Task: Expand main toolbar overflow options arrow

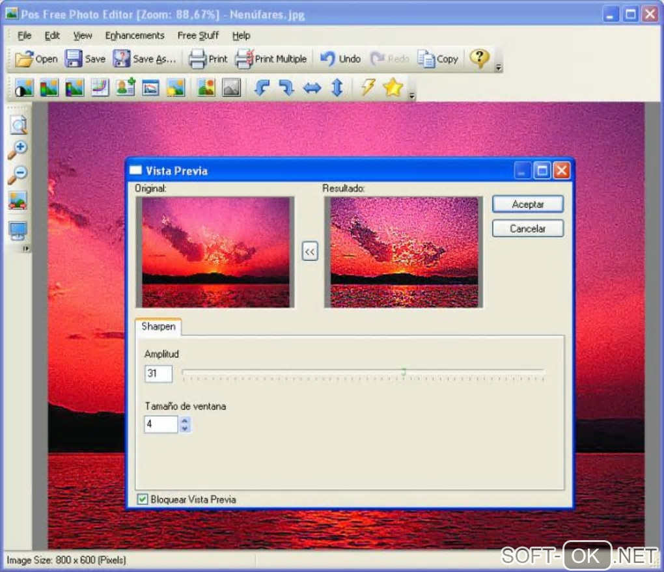Action: coord(499,67)
